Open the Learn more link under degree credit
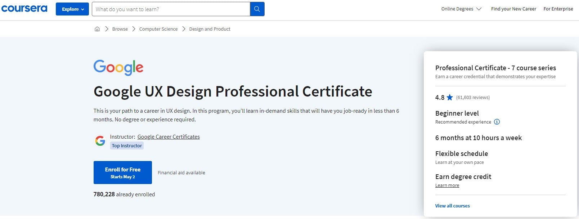Screen dimensions: 579x219 pyautogui.click(x=447, y=185)
